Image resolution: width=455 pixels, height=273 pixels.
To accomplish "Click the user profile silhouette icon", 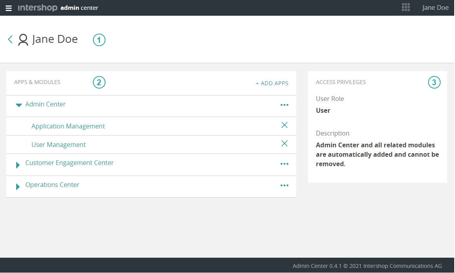I will [23, 40].
